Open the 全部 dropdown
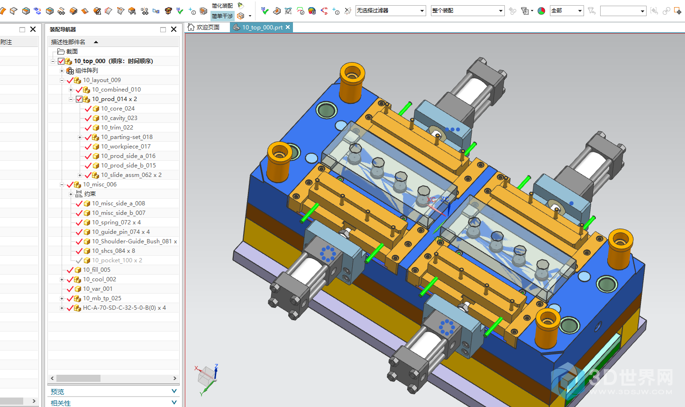 pos(566,10)
